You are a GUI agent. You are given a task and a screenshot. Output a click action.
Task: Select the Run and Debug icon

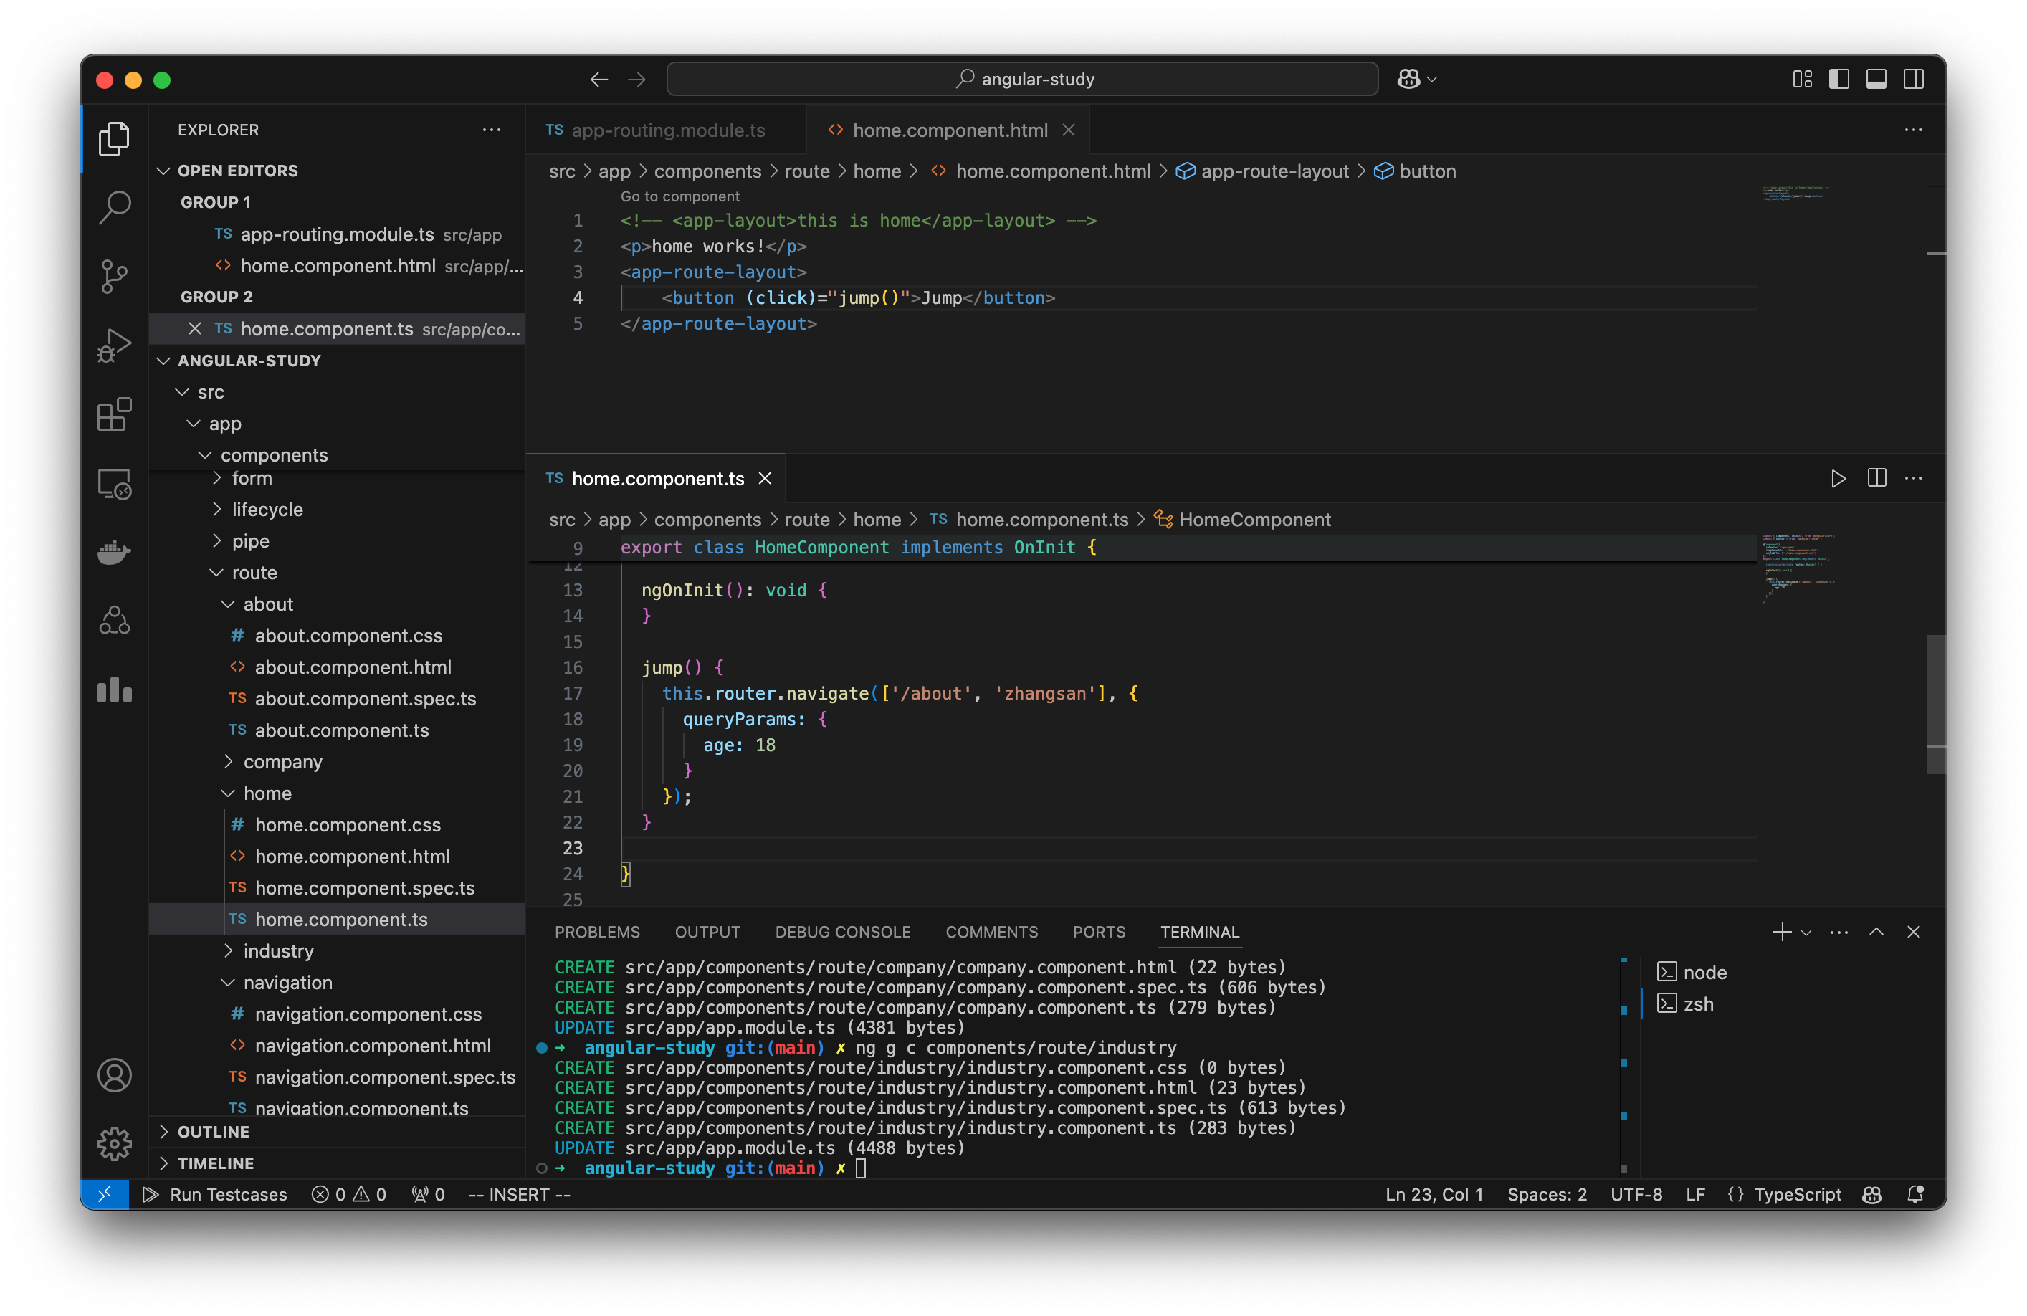pos(114,345)
